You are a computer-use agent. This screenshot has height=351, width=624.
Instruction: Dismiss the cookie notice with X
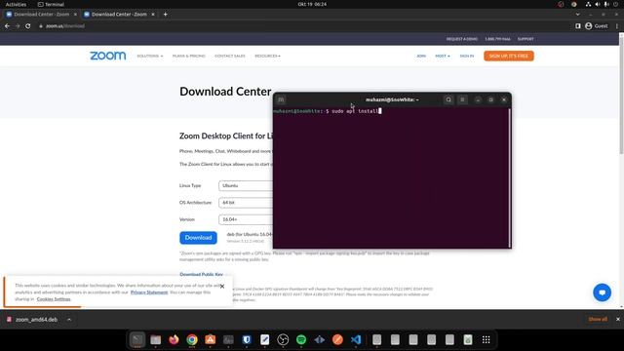tap(222, 286)
